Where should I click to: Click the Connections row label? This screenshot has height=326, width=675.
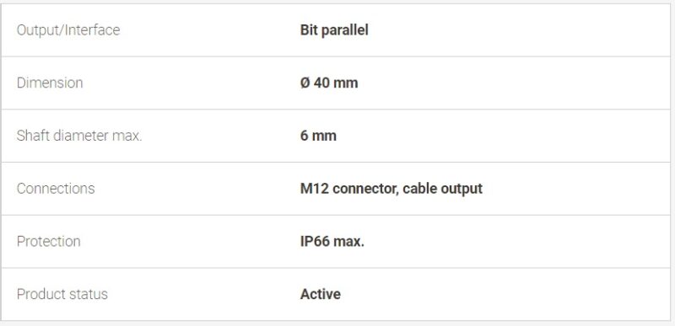click(56, 189)
